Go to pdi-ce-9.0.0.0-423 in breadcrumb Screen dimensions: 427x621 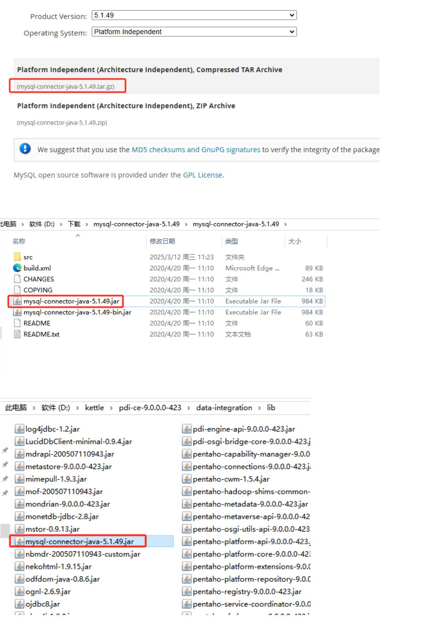pos(150,408)
